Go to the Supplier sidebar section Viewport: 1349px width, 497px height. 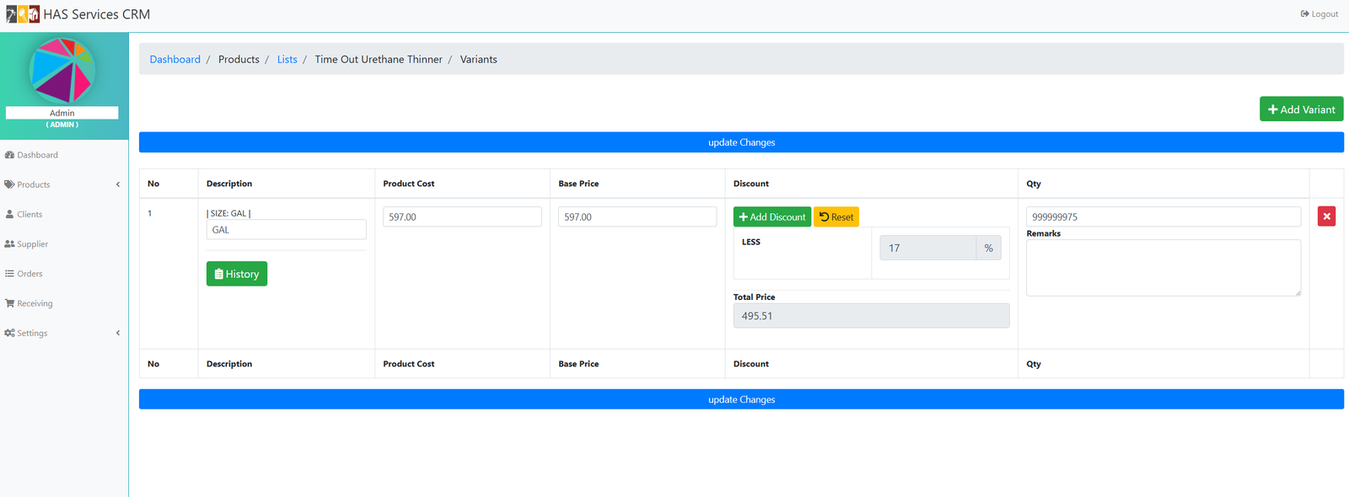(x=32, y=244)
